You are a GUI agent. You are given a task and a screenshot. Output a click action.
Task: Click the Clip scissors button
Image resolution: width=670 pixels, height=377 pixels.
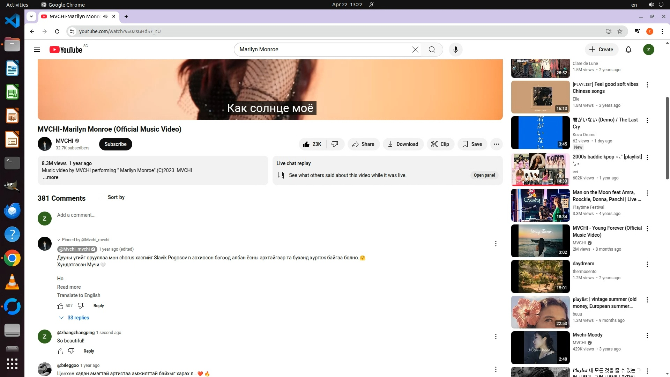tap(440, 144)
